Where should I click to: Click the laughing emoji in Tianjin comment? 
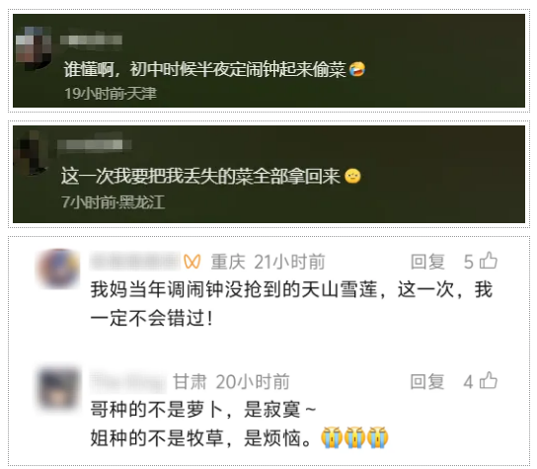[x=357, y=69]
